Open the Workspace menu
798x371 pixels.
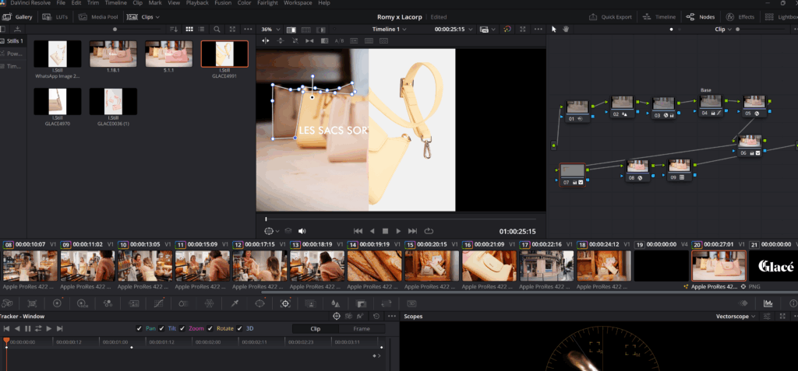click(x=298, y=3)
